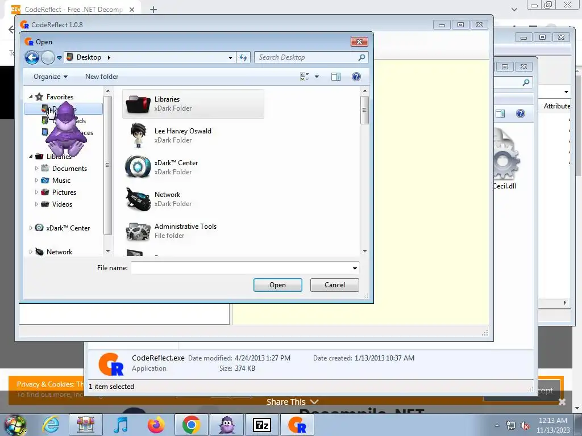The height and width of the screenshot is (436, 582).
Task: Click the help icon in Open dialog
Action: coord(356,77)
